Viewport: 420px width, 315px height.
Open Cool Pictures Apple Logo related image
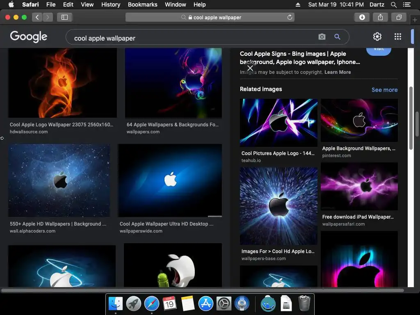pos(278,123)
